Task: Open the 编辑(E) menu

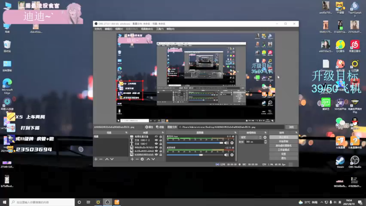Action: click(x=108, y=29)
